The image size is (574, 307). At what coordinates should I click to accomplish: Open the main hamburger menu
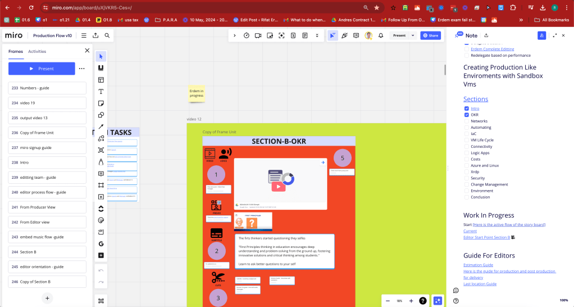click(x=84, y=35)
